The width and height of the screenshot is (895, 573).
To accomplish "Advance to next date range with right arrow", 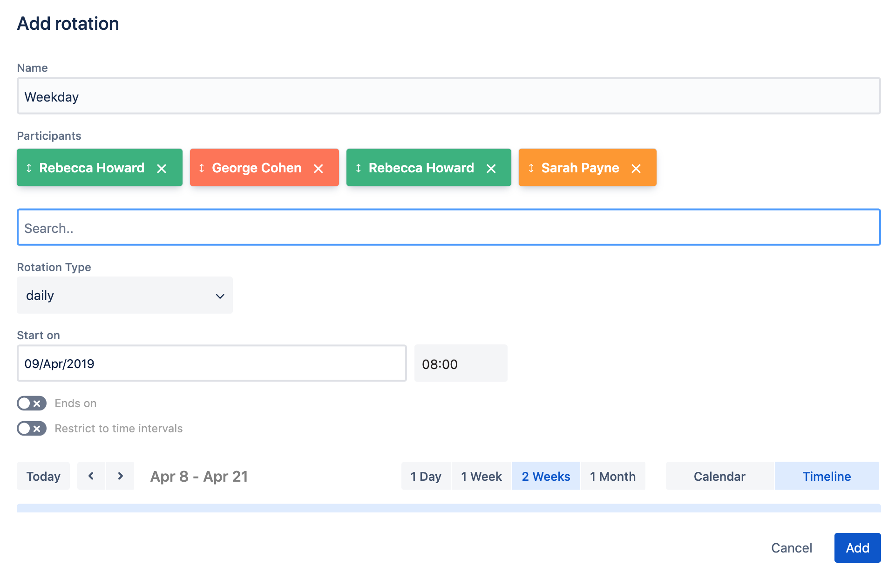I will coord(120,476).
